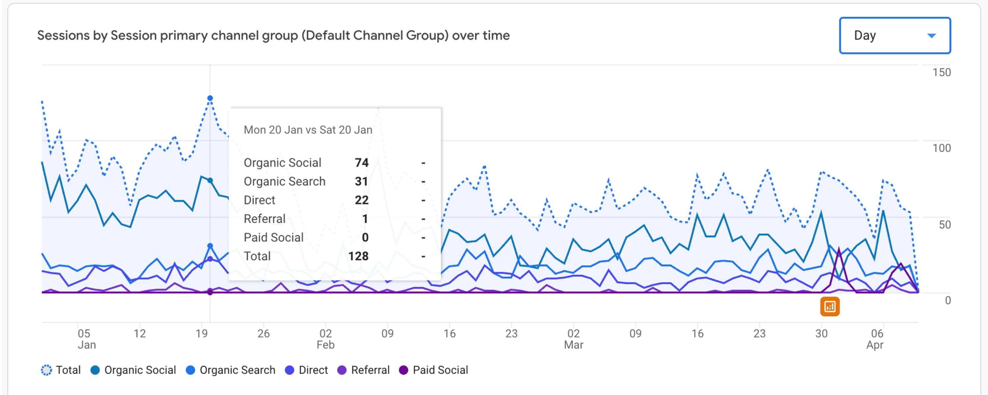Click the Organic Search legend label

(237, 370)
